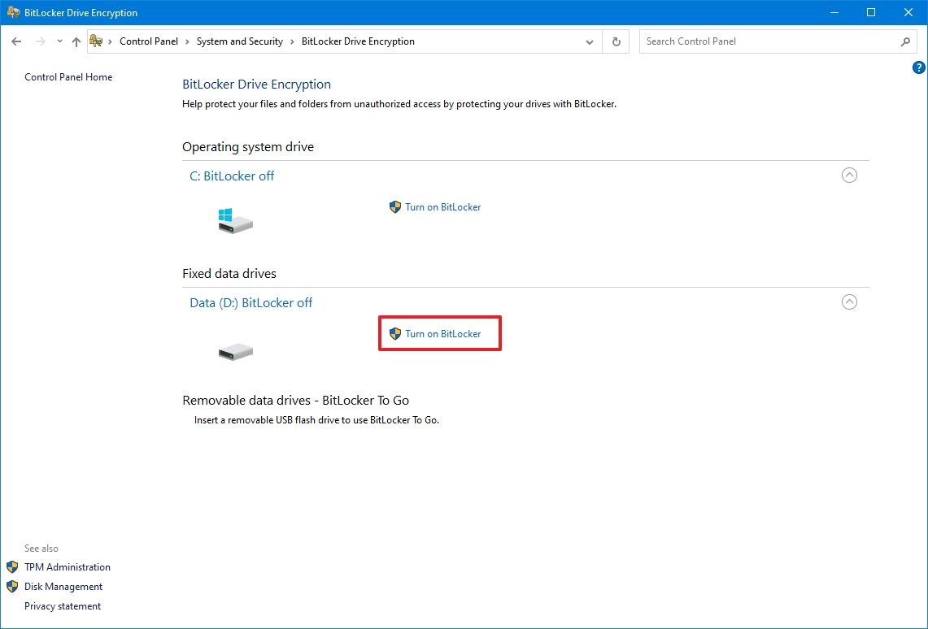Collapse the Data (D:) BitLocker off section chevron
The image size is (928, 629).
(849, 301)
